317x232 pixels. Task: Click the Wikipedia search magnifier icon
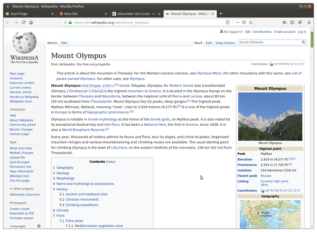click(x=303, y=42)
